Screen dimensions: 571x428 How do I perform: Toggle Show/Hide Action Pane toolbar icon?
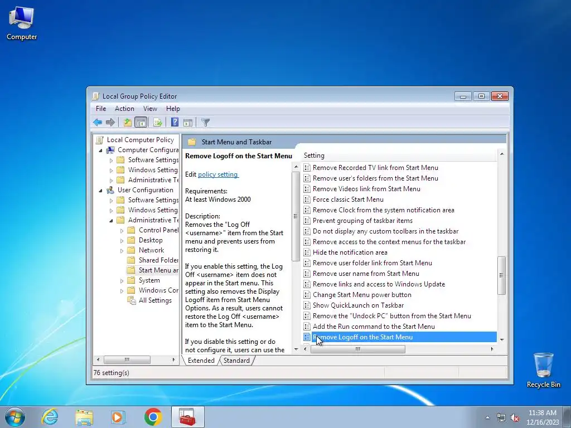188,122
